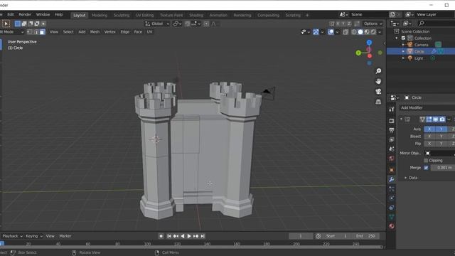Toggle Bisect X button
Image resolution: width=455 pixels, height=256 pixels.
pos(429,136)
